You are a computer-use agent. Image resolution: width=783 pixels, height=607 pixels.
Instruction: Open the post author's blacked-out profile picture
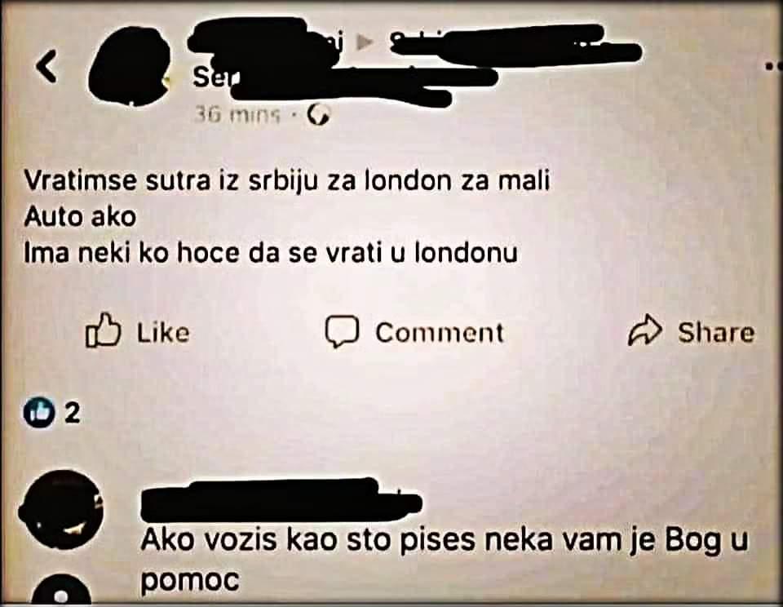(x=129, y=67)
